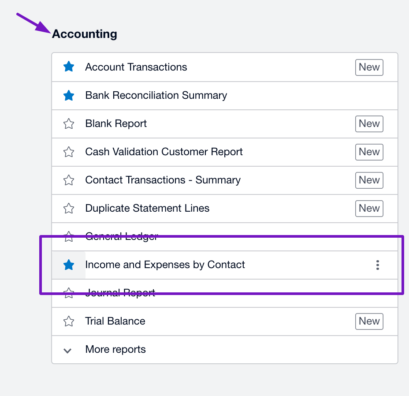Star the Journal Report

69,293
